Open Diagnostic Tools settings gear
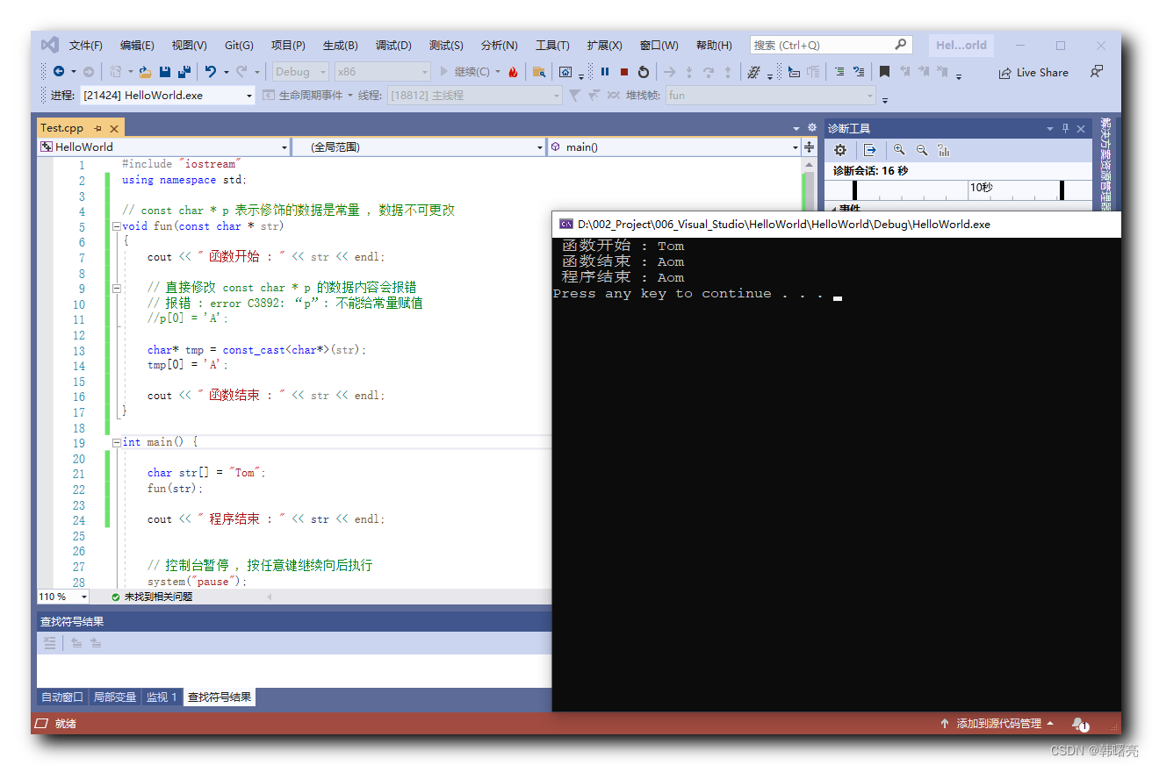 (x=840, y=150)
